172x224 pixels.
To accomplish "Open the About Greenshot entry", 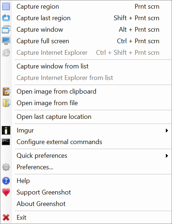I will pos(41,204).
